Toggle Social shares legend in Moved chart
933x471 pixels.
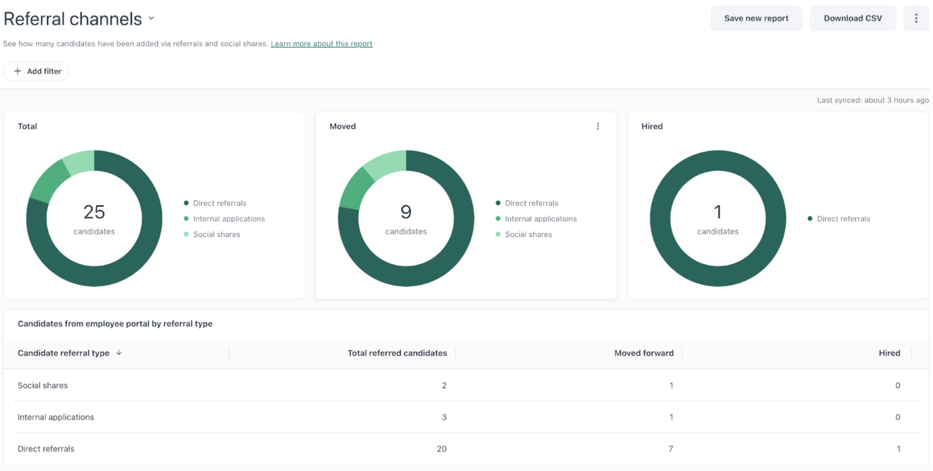click(528, 234)
